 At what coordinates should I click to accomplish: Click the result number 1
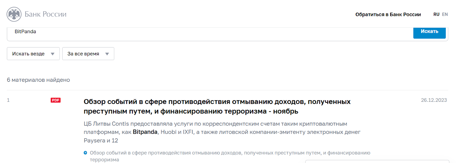pyautogui.click(x=8, y=100)
